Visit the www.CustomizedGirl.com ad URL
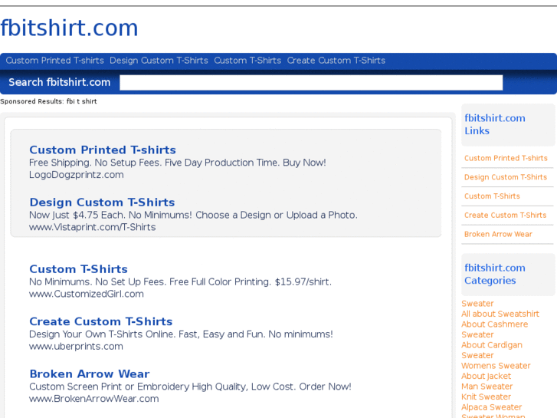This screenshot has height=418, width=557. (x=87, y=294)
